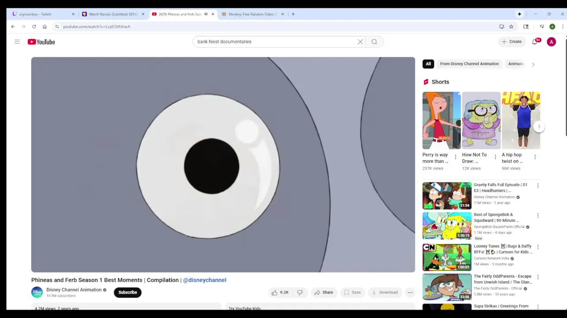Show more filter chips with the arrow

(533, 64)
